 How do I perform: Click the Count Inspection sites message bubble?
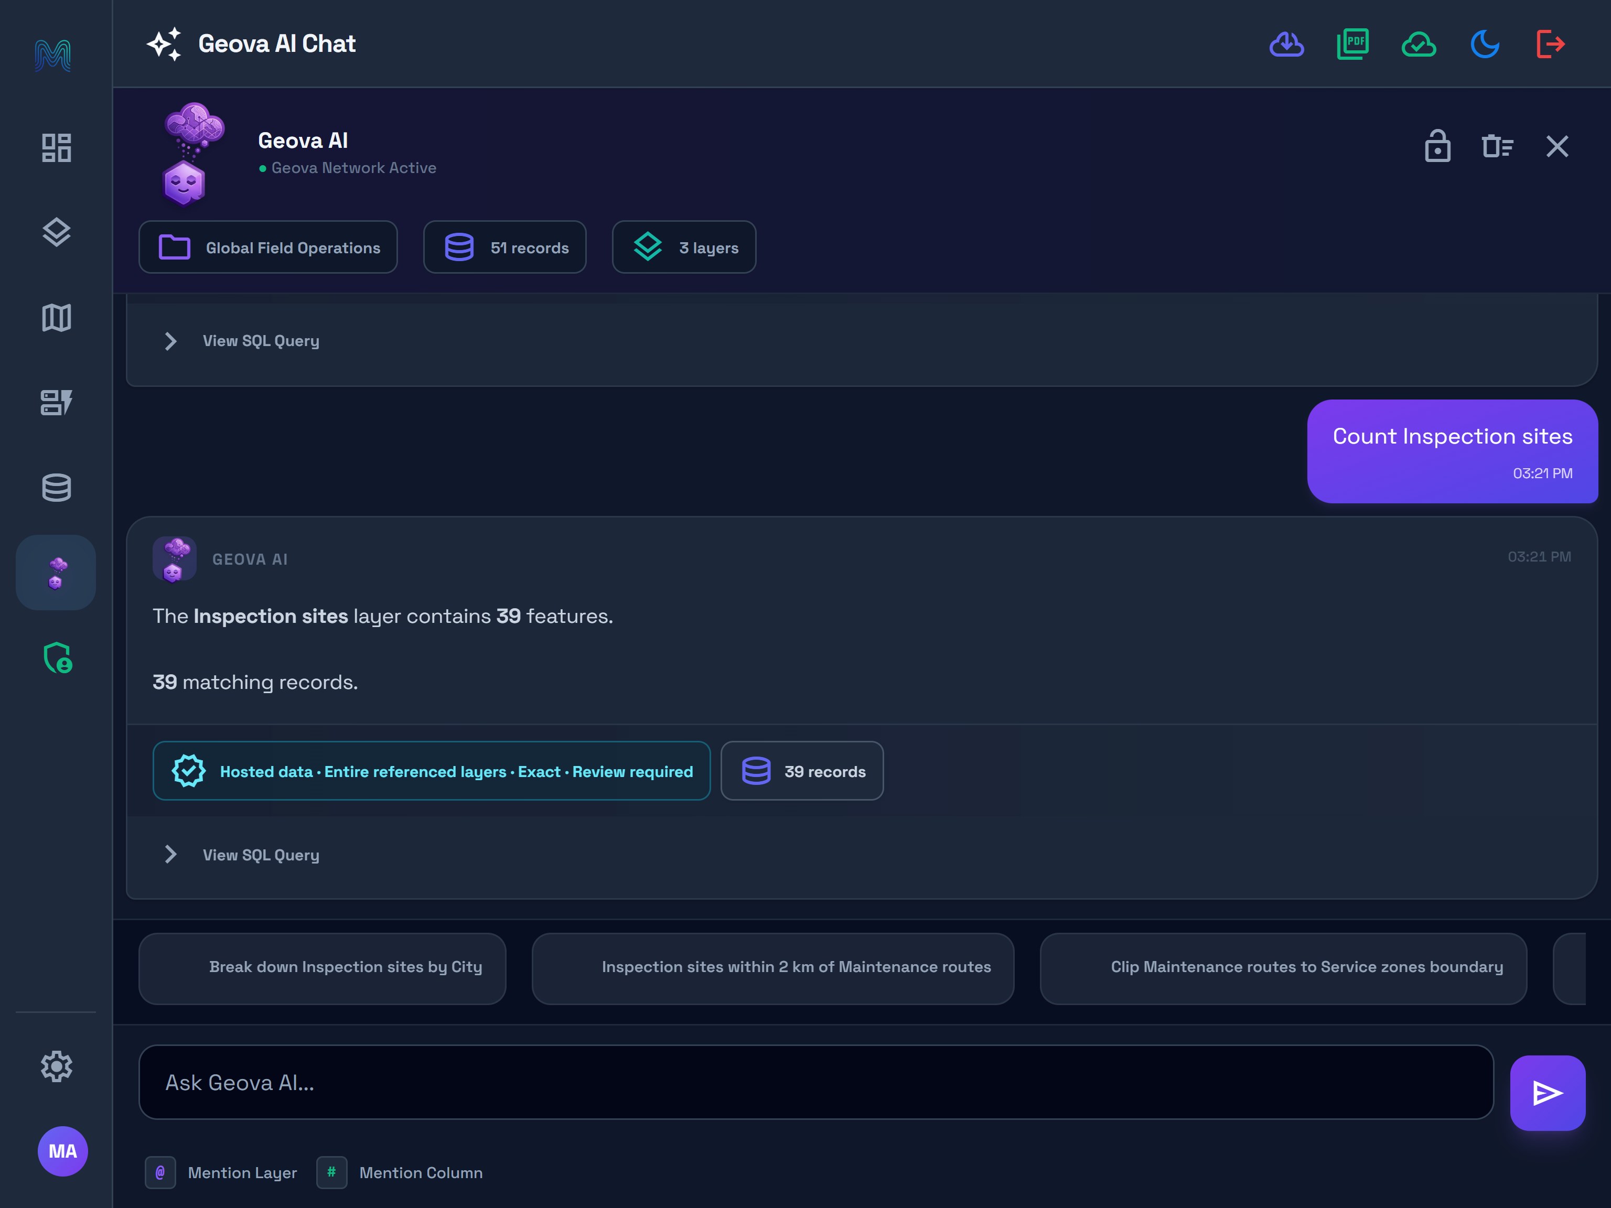[x=1452, y=451]
